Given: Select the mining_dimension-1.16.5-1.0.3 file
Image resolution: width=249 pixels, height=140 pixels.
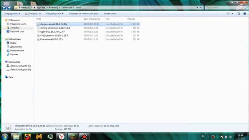Looking at the screenshot, I should (x=88, y=28).
